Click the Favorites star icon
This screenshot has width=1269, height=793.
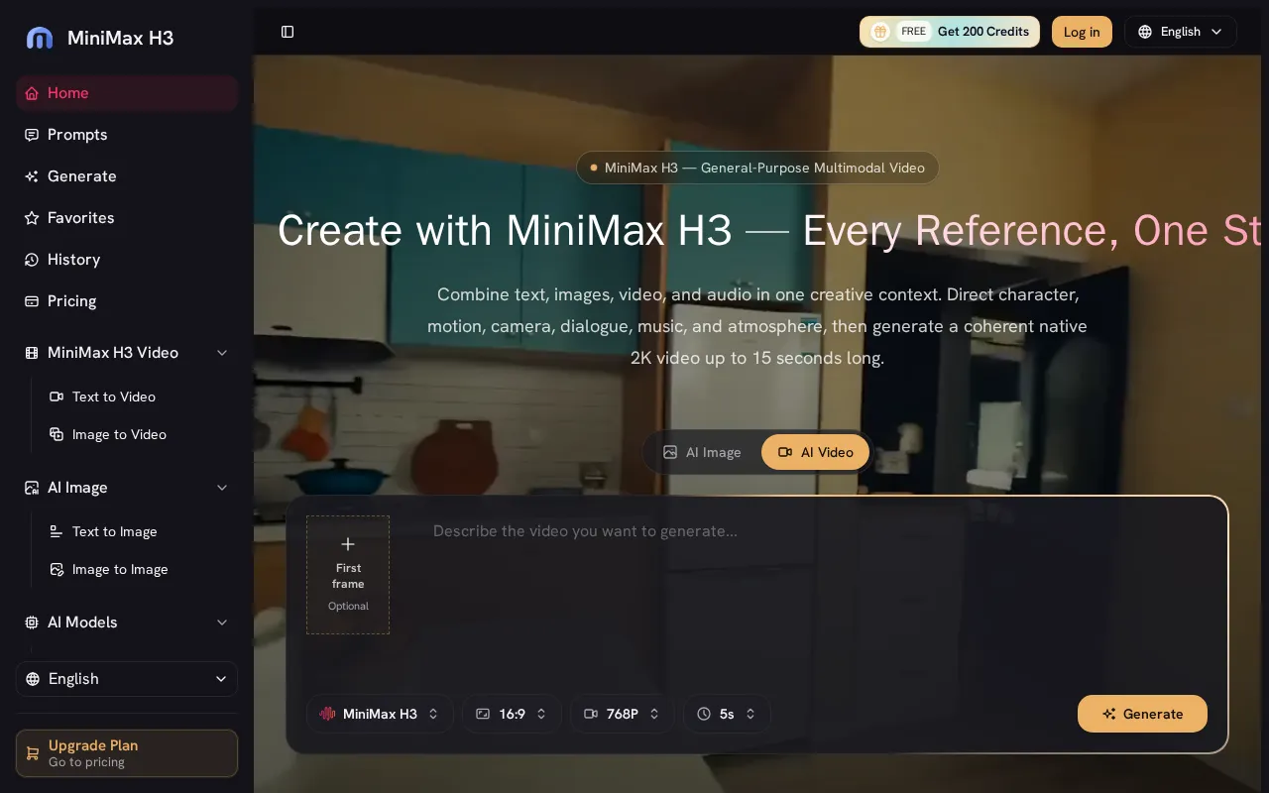[32, 218]
